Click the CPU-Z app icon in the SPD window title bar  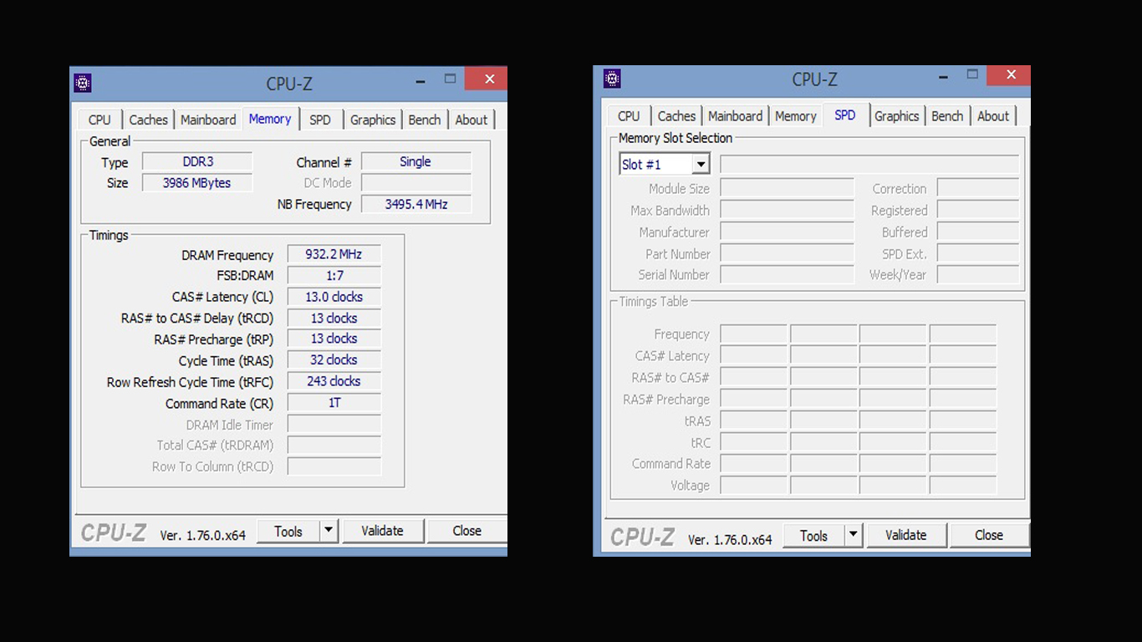point(612,79)
